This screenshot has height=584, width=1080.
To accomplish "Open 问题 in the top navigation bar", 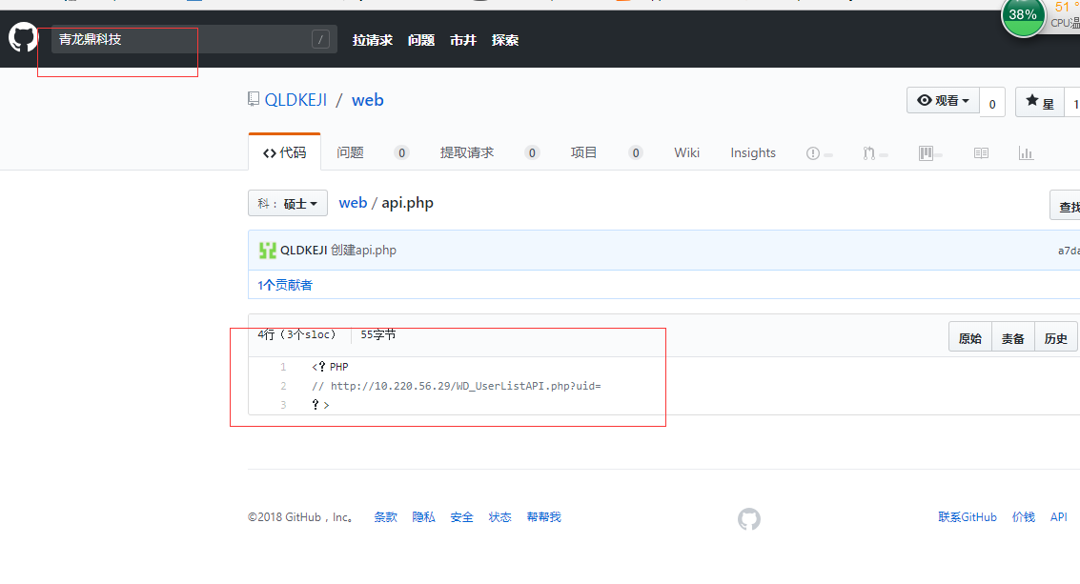I will [x=420, y=40].
